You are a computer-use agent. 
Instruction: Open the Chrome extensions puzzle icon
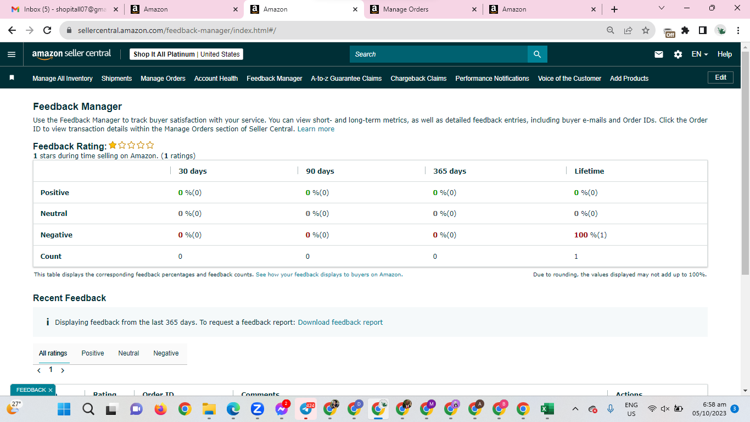pyautogui.click(x=685, y=30)
